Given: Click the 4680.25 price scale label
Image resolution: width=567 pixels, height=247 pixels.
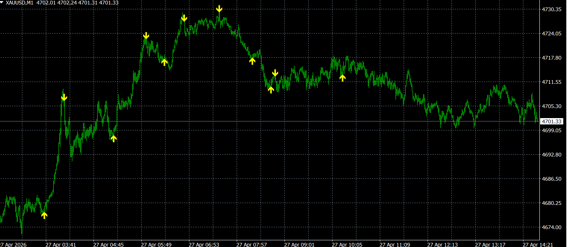Looking at the screenshot, I should pos(551,203).
